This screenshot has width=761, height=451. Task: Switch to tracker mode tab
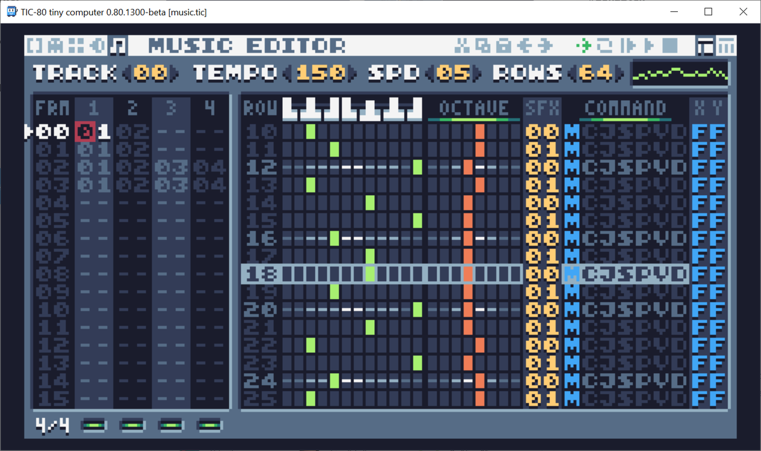pos(727,46)
